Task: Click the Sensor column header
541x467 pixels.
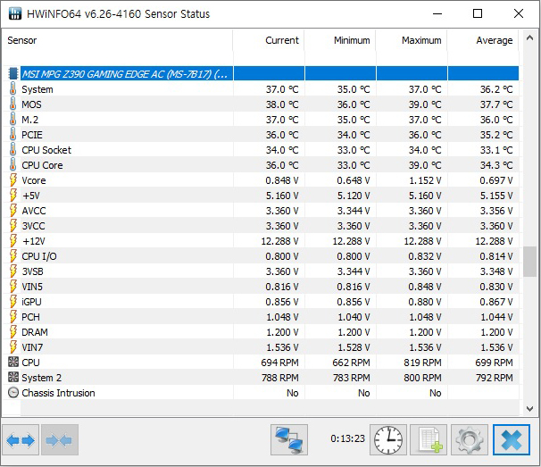Action: [117, 40]
